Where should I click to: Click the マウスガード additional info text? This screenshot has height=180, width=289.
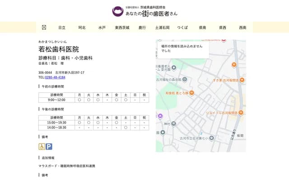point(67,166)
